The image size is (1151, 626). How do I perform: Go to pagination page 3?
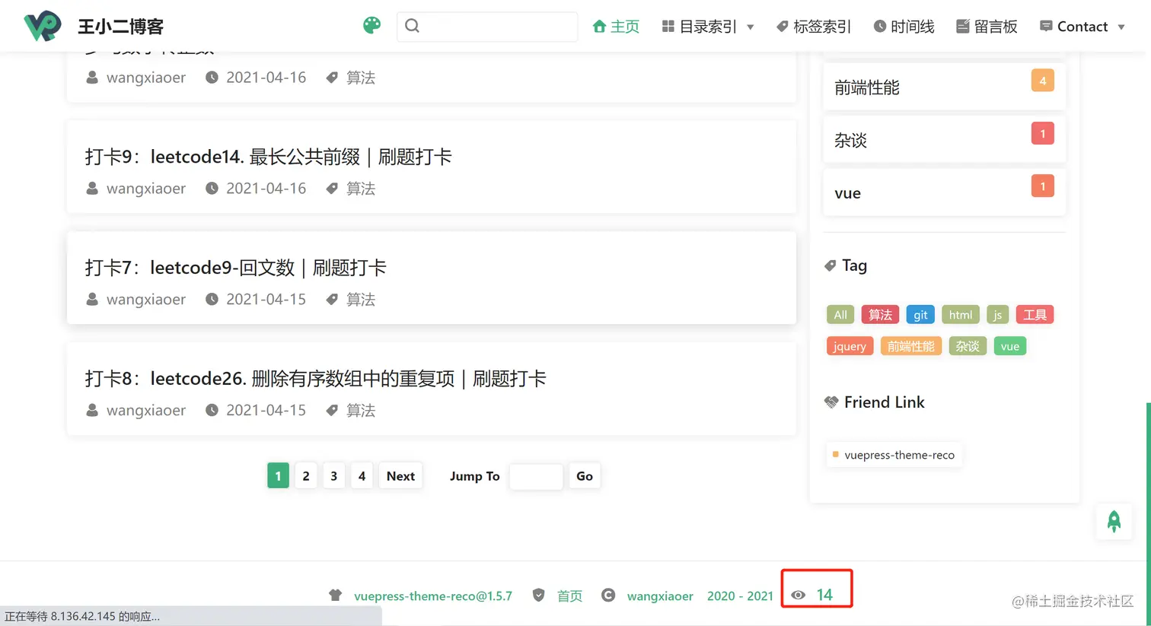pyautogui.click(x=333, y=476)
